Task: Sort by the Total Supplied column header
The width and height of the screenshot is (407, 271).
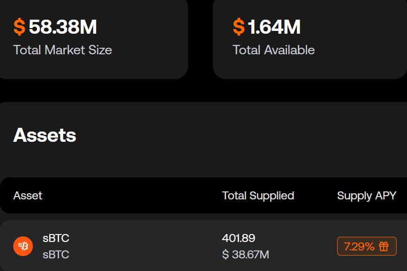Action: pyautogui.click(x=258, y=196)
